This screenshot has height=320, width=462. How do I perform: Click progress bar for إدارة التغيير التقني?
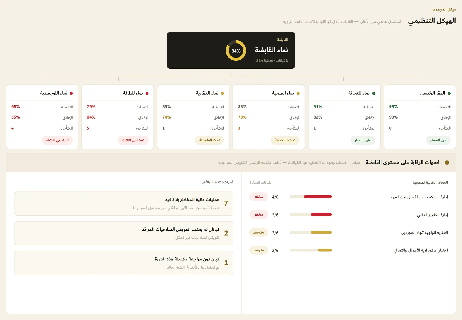[x=311, y=214]
